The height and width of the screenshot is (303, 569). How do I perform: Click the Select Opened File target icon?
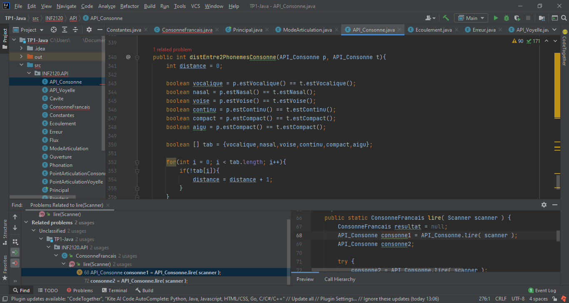[54, 30]
